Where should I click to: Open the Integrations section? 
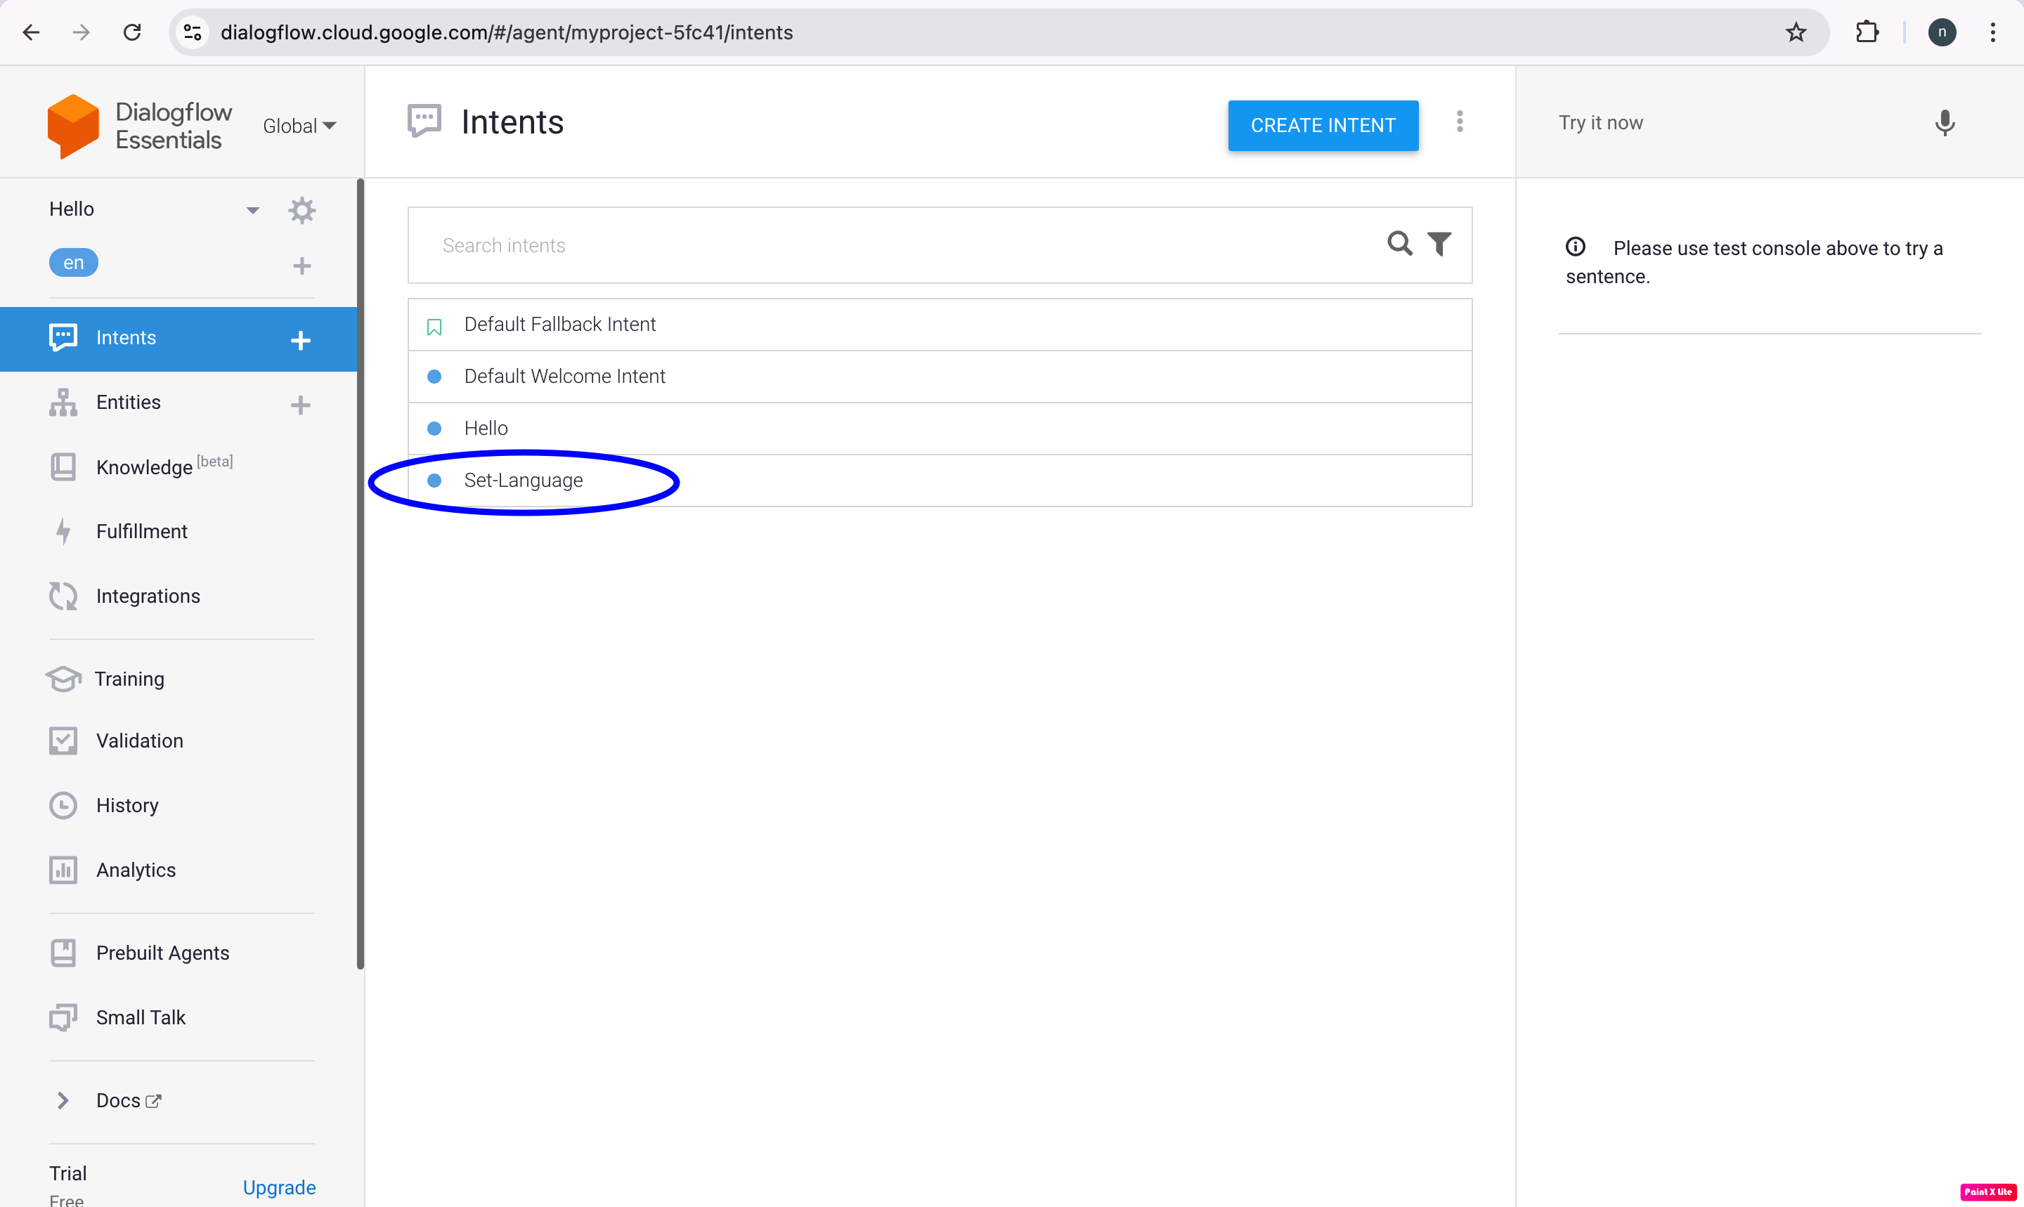point(149,595)
